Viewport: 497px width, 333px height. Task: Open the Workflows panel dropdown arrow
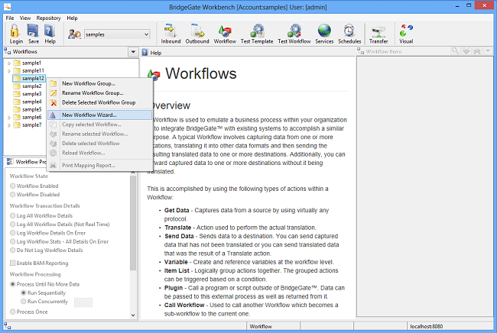(x=133, y=53)
